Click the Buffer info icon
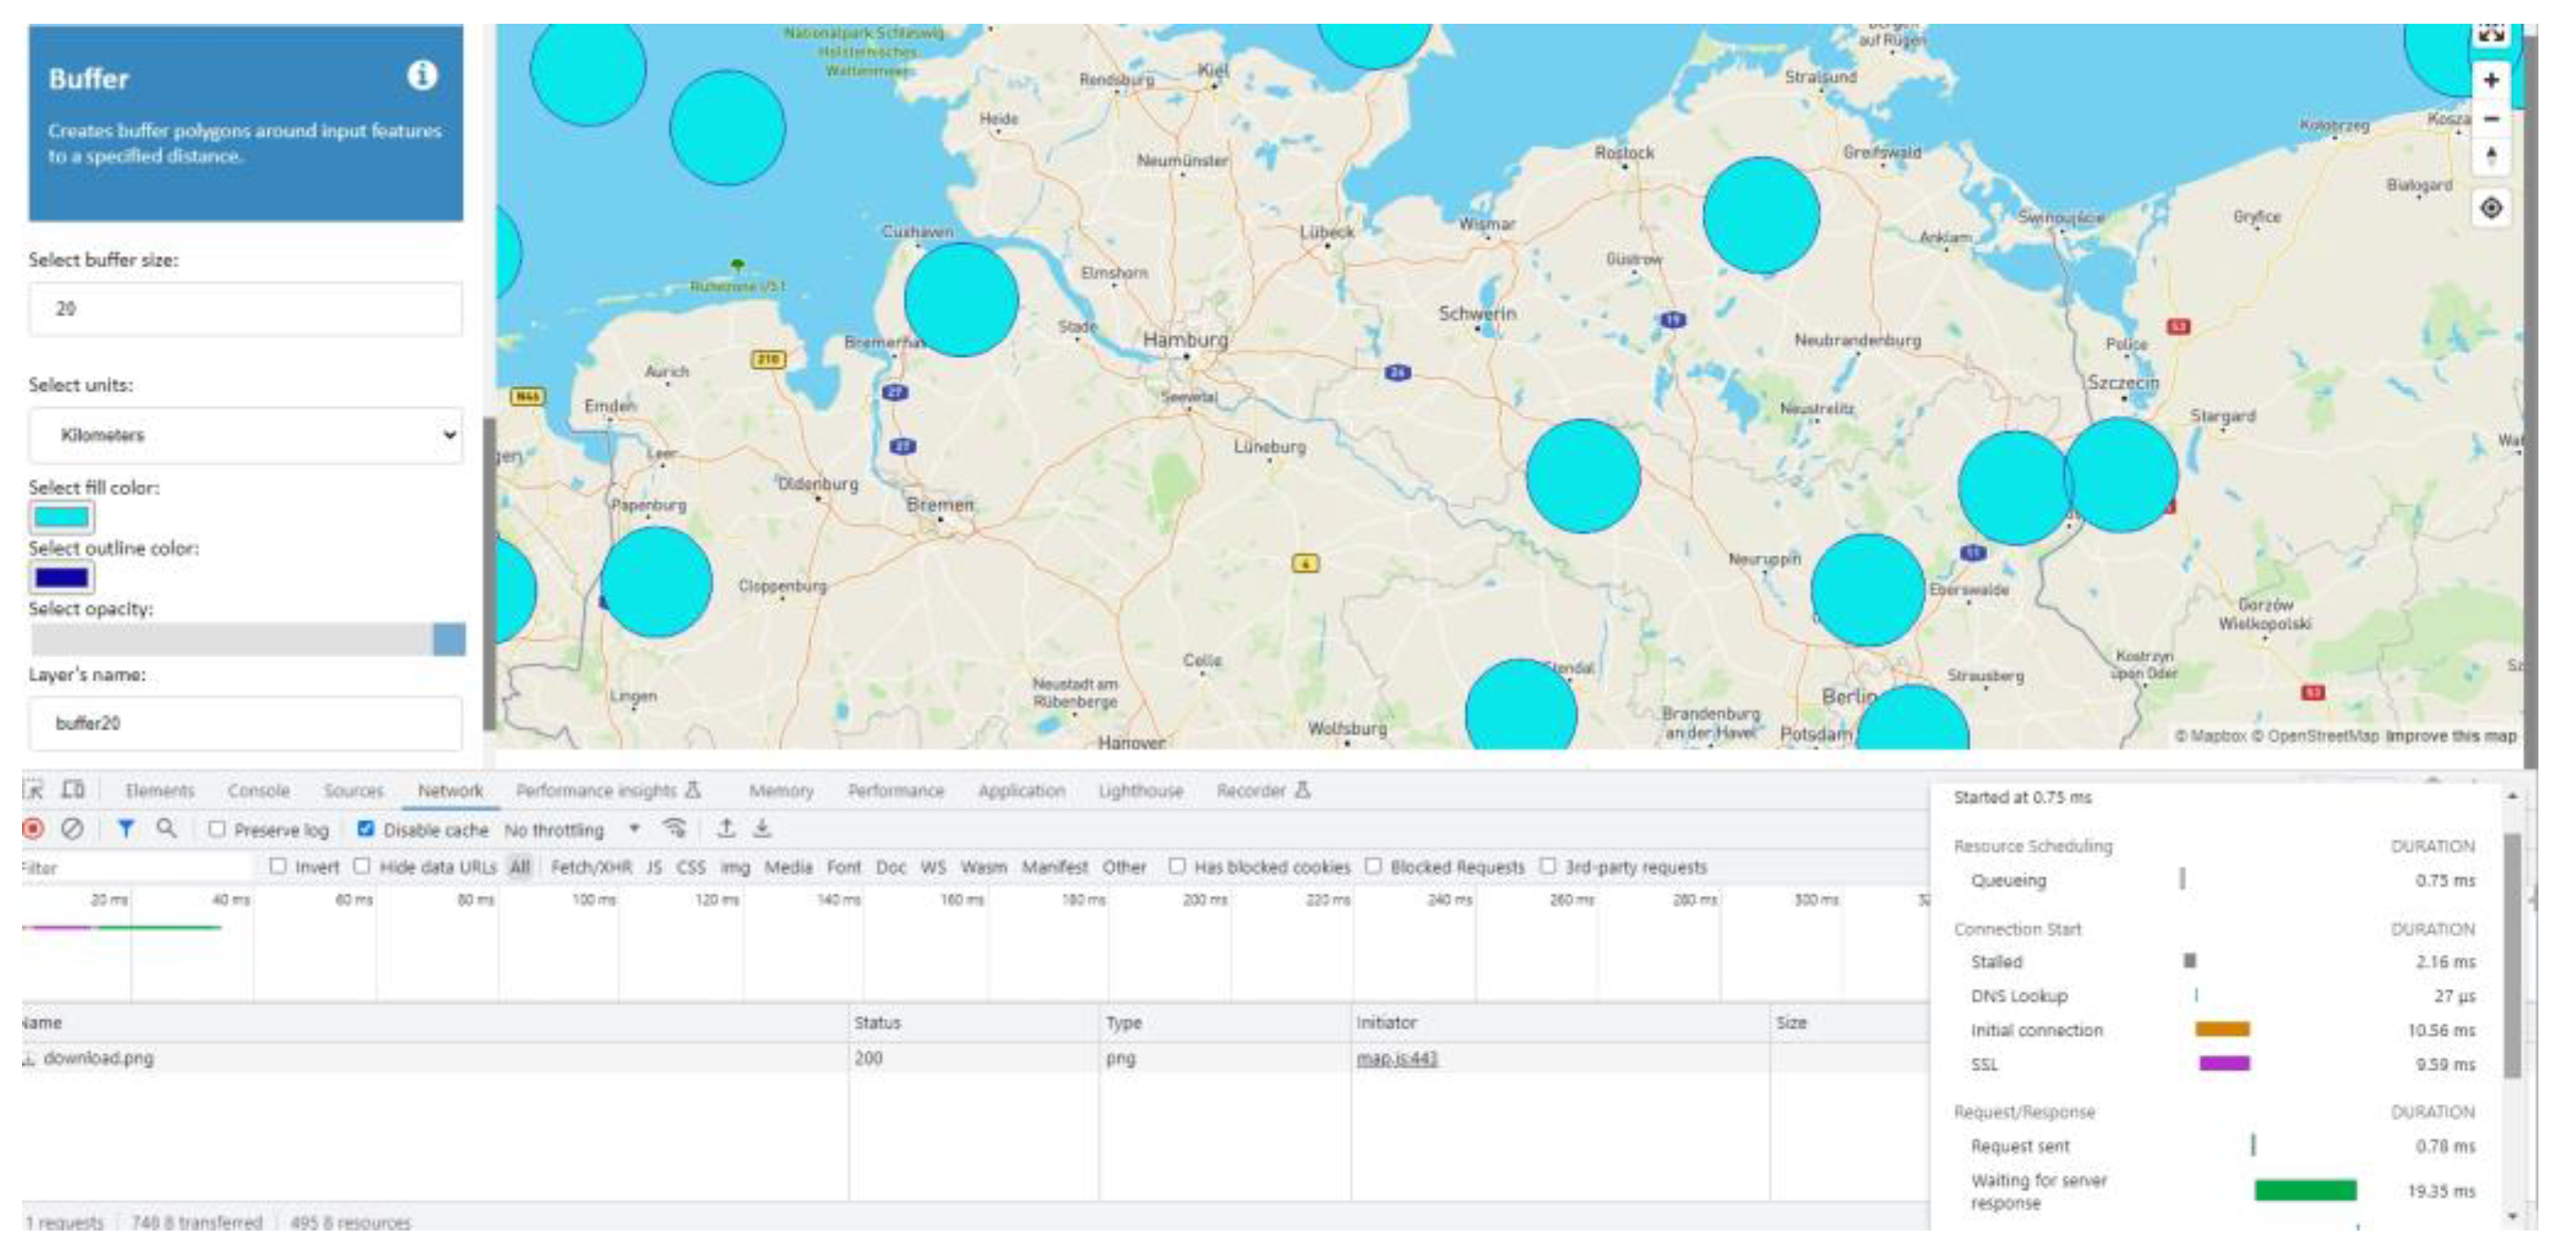The image size is (2576, 1255). [422, 75]
